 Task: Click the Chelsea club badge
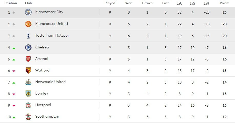[28, 47]
